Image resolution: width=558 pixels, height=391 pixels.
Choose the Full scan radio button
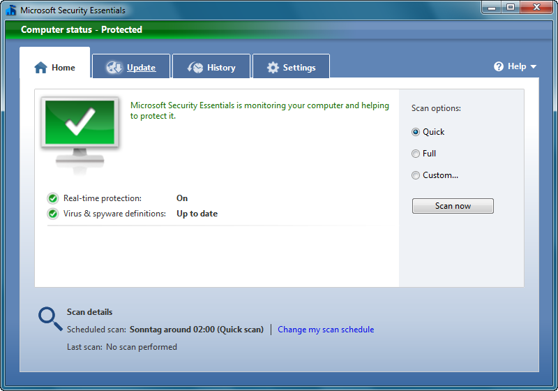point(416,154)
